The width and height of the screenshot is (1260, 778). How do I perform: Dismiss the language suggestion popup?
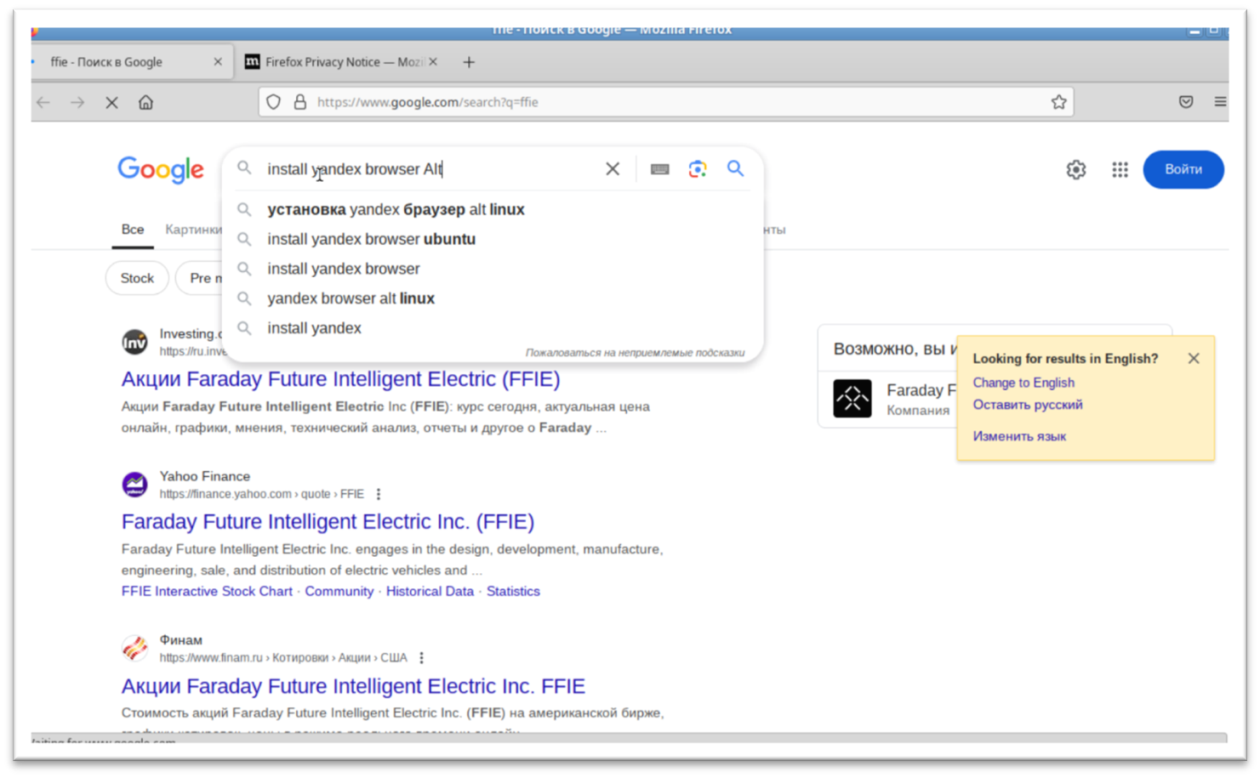(x=1194, y=359)
